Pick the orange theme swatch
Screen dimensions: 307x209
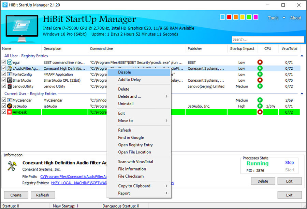point(236,17)
